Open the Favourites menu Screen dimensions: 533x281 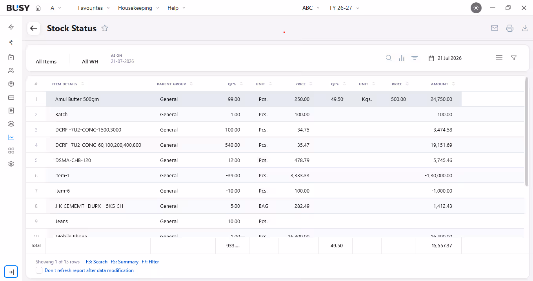click(94, 8)
